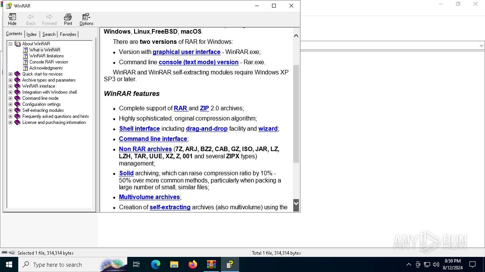The width and height of the screenshot is (485, 272).
Task: Click the Configuration settings book icon
Action: click(17, 104)
